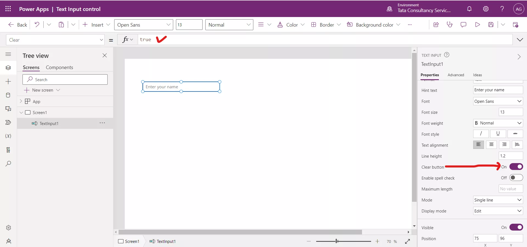Screen dimensions: 527x247
Task: Close the Tree view panel
Action: pos(105,55)
